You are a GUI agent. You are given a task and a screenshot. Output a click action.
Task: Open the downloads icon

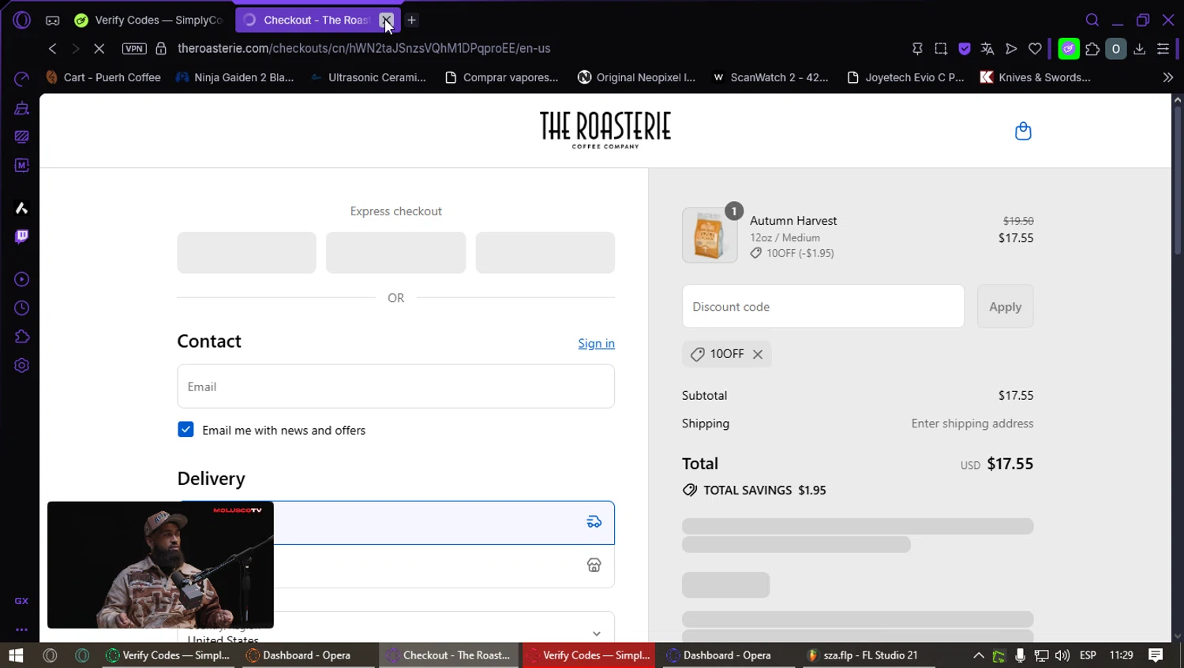(x=1140, y=49)
